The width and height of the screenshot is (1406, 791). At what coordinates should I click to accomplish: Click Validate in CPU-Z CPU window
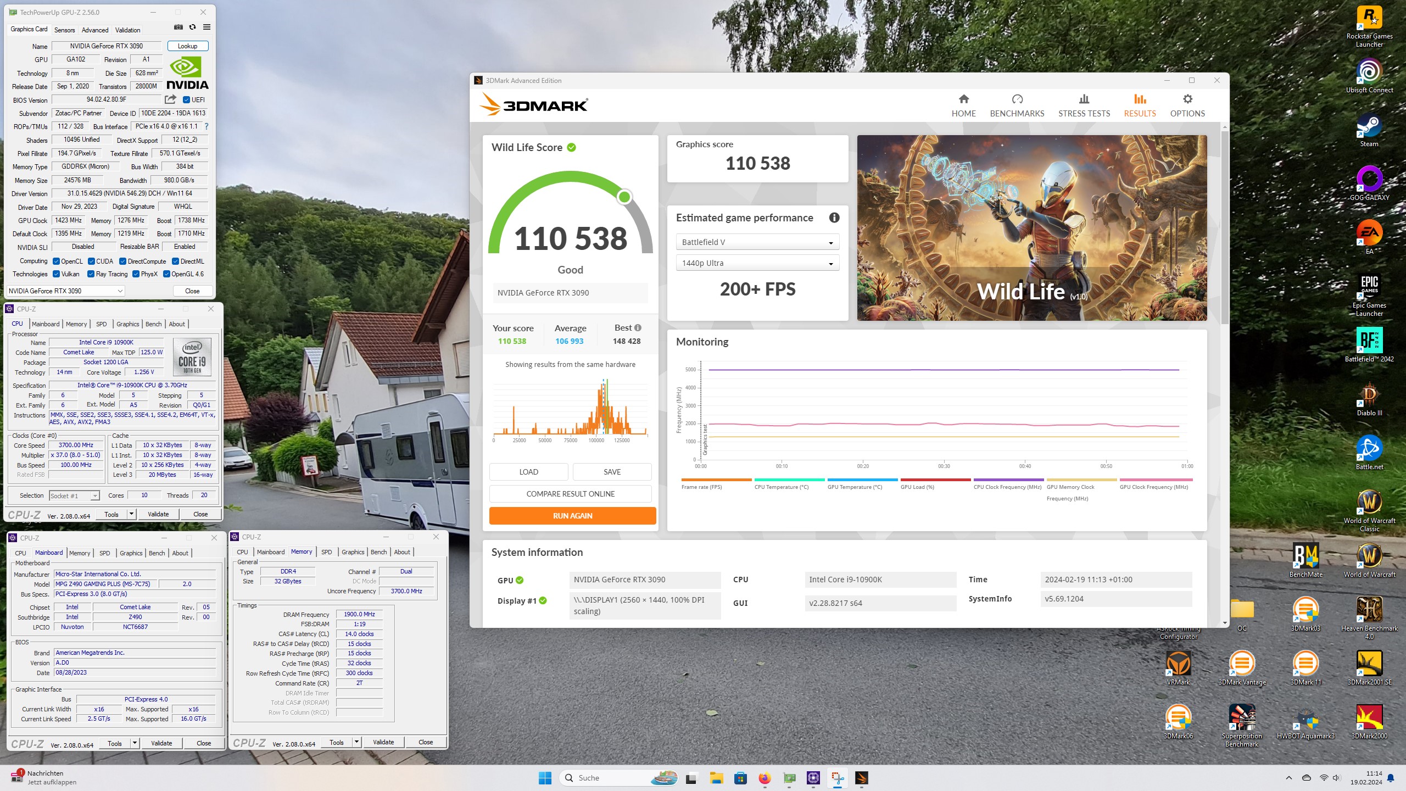point(158,514)
